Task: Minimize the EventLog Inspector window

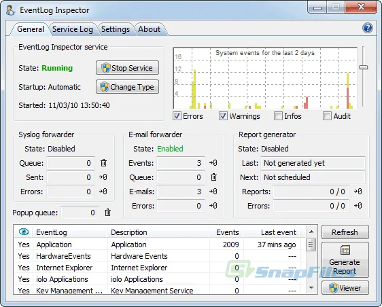Action: [317, 7]
